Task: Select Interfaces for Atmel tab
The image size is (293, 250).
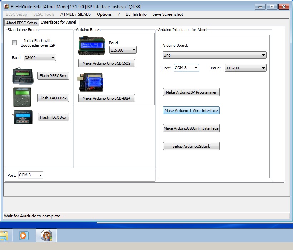Action: [x=59, y=22]
